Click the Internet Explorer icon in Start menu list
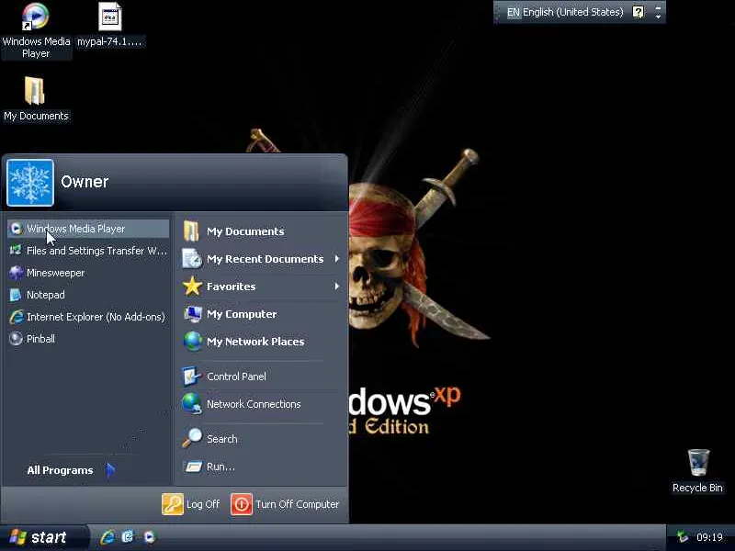The image size is (735, 551). click(16, 317)
